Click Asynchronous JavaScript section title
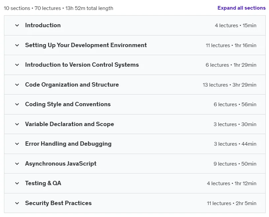 [61, 164]
